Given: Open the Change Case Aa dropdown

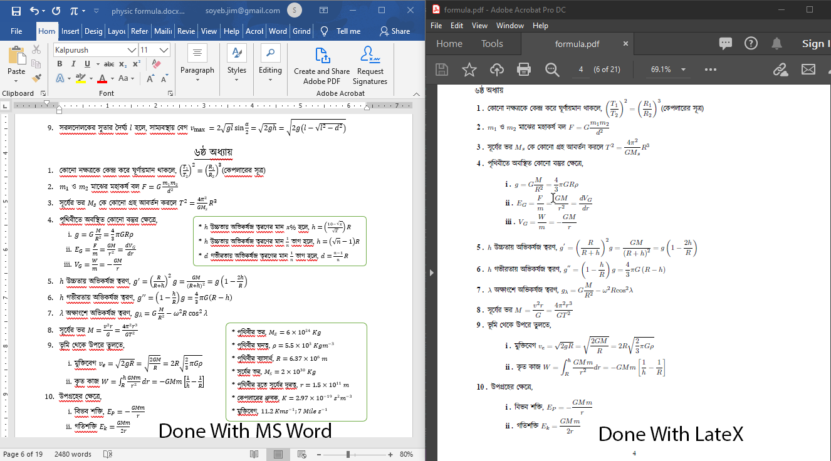Looking at the screenshot, I should [126, 78].
